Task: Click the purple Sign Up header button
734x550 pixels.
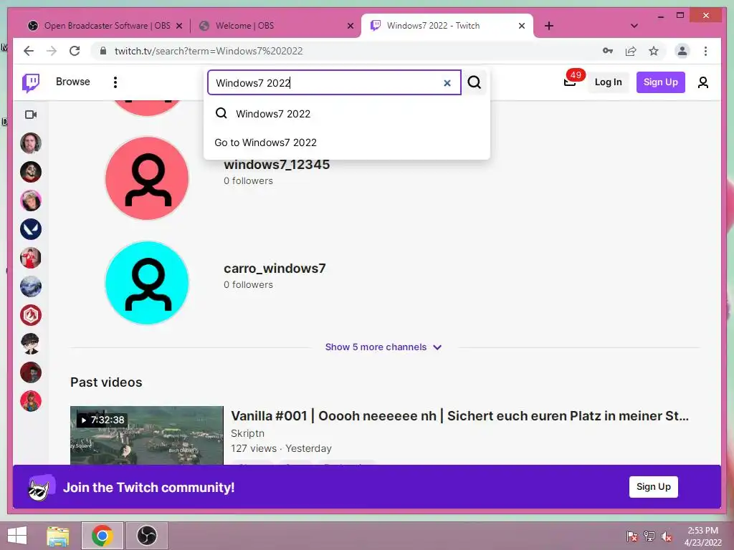Action: [660, 82]
